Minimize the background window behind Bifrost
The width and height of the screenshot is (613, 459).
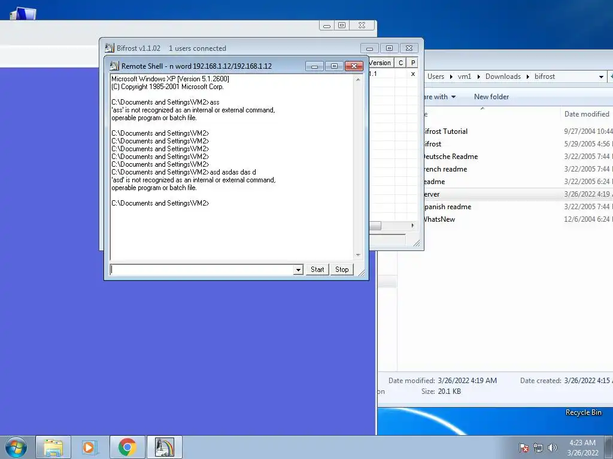[x=327, y=25]
